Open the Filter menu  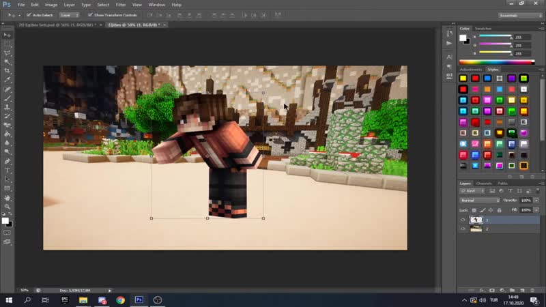pyautogui.click(x=121, y=5)
